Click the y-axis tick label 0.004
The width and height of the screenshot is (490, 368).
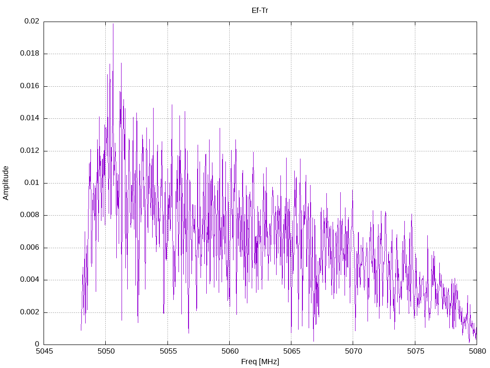(x=30, y=280)
